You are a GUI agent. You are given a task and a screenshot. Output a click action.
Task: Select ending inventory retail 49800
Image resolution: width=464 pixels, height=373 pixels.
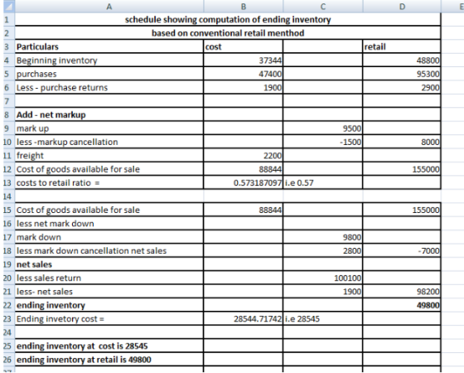point(402,305)
